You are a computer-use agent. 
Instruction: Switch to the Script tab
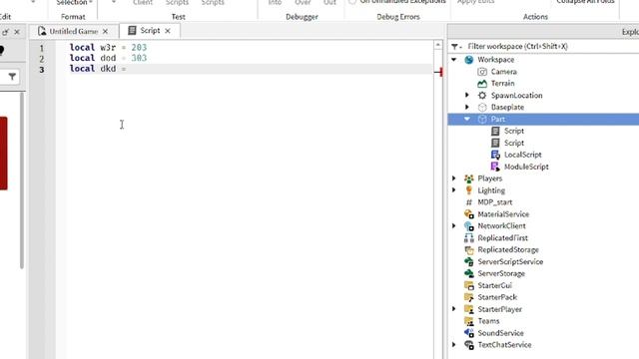pyautogui.click(x=150, y=31)
